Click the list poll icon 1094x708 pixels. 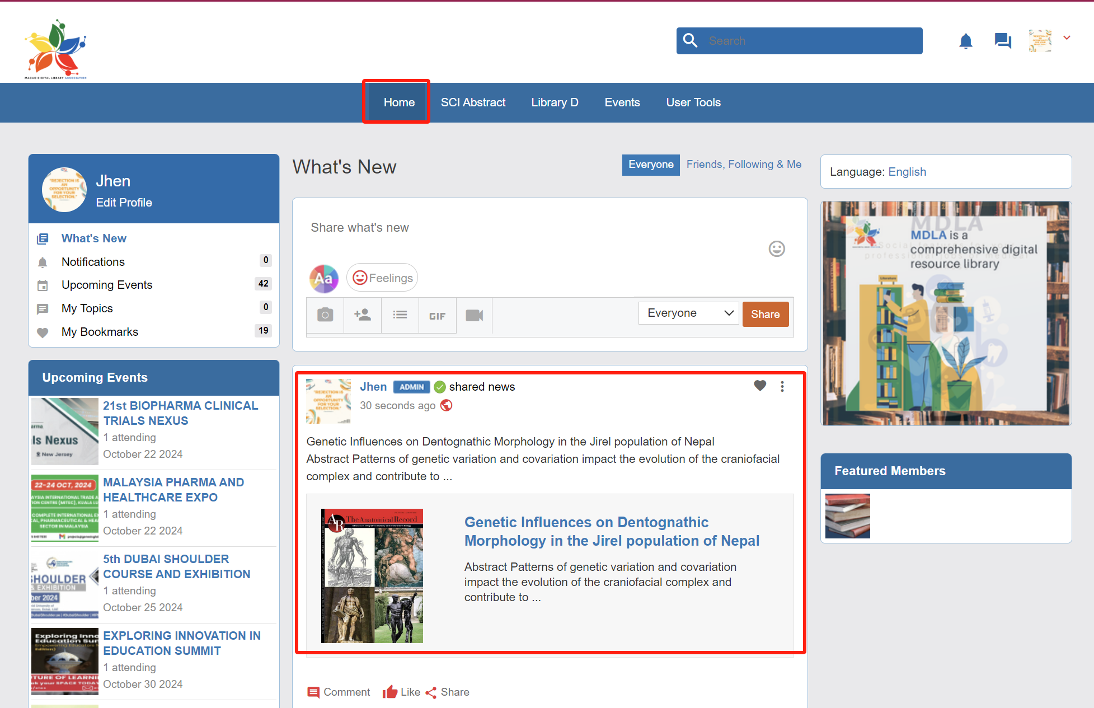[400, 315]
